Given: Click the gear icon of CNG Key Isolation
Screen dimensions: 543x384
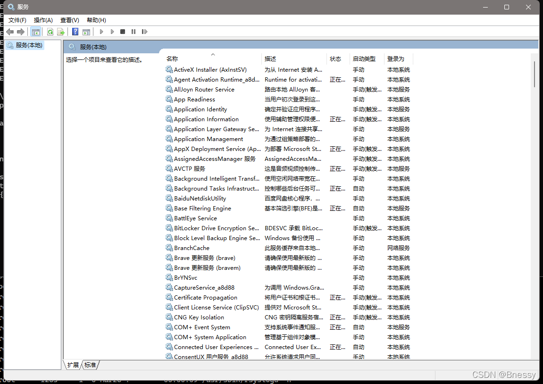Looking at the screenshot, I should tap(169, 317).
